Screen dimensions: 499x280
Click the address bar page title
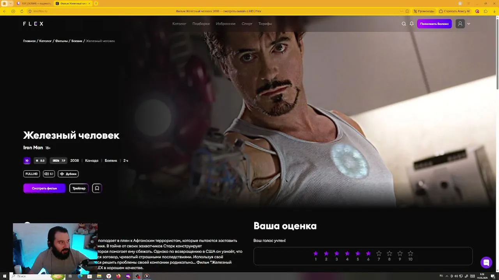pyautogui.click(x=219, y=11)
